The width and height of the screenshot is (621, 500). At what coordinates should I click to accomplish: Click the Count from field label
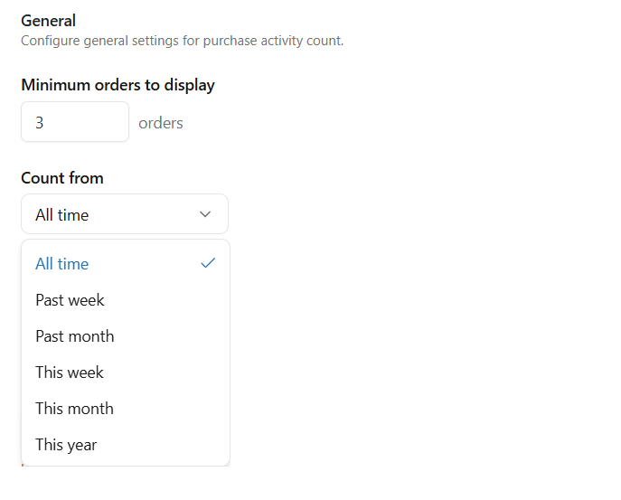pos(62,178)
